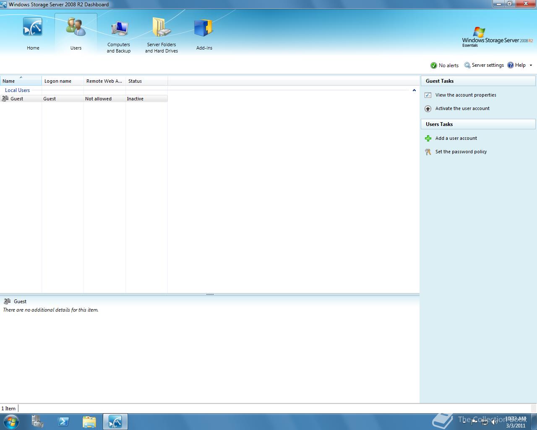Viewport: 537px width, 430px height.
Task: Click the Server settings gear icon
Action: [467, 65]
